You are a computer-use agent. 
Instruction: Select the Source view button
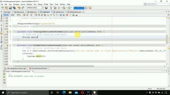tap(6, 15)
